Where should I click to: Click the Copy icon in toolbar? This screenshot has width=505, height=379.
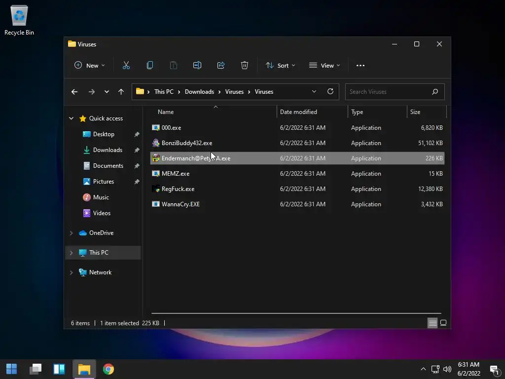150,66
